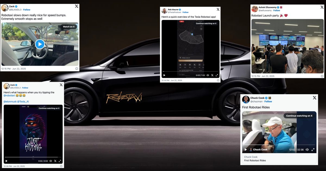Fullscreen the Chuck Cook video
Viewport: 326px width, 171px height.
[313, 149]
